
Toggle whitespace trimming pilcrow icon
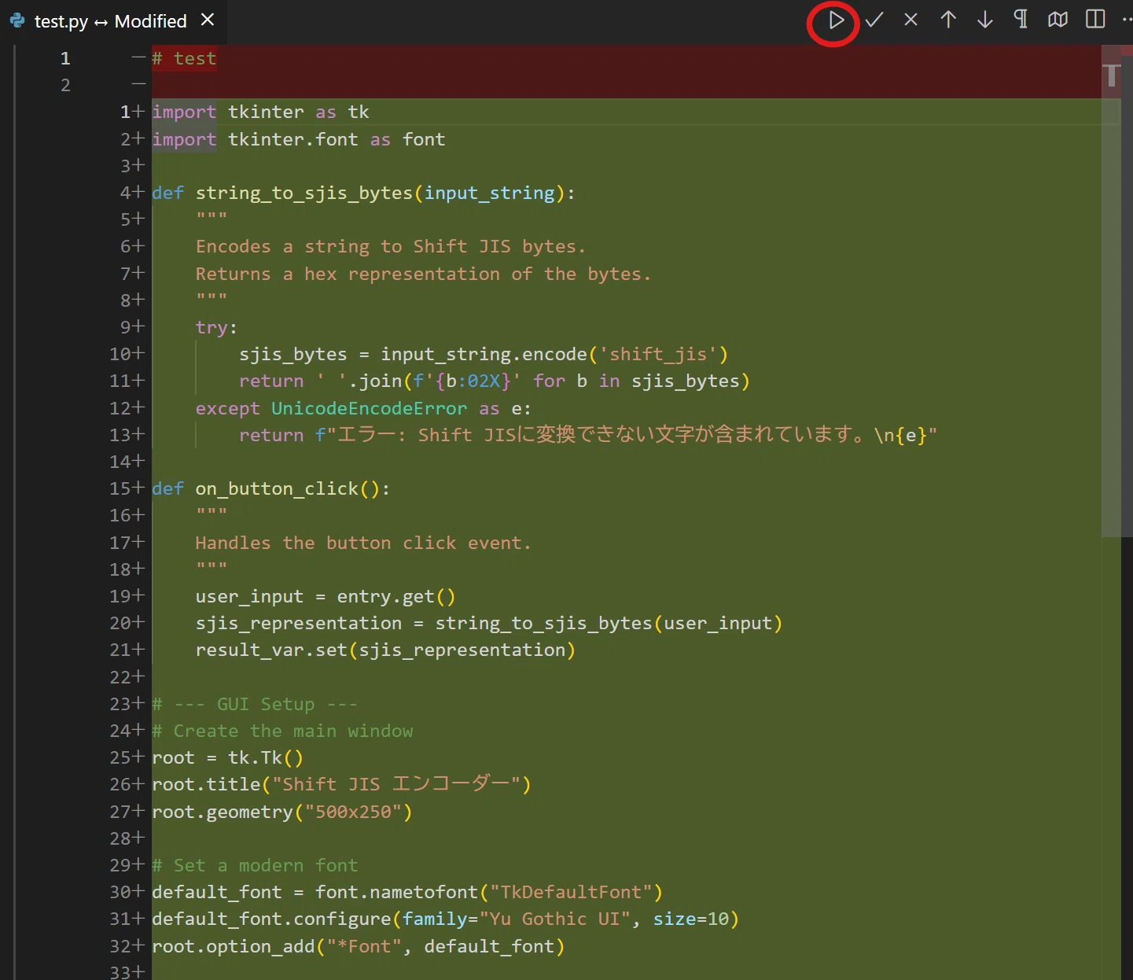(1021, 19)
